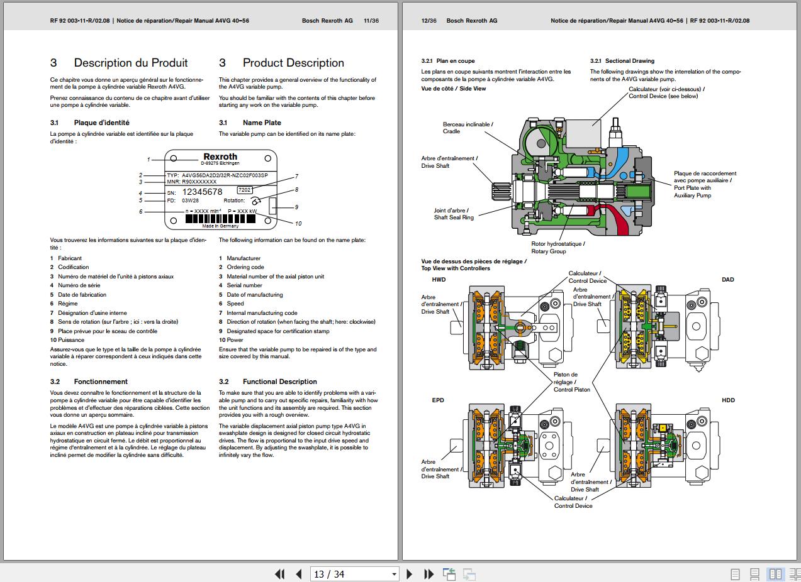Switch to continuous page layout
This screenshot has width=801, height=582.
pos(755,574)
